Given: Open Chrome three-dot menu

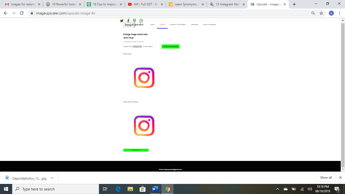Looking at the screenshot, I should pos(340,13).
